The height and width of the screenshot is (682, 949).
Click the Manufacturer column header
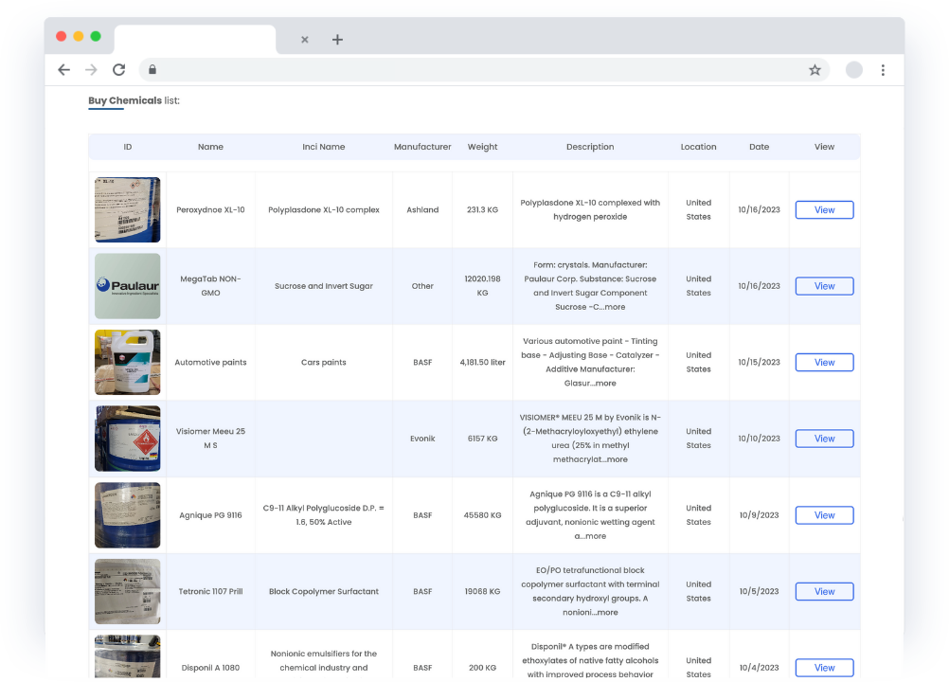[x=422, y=147]
